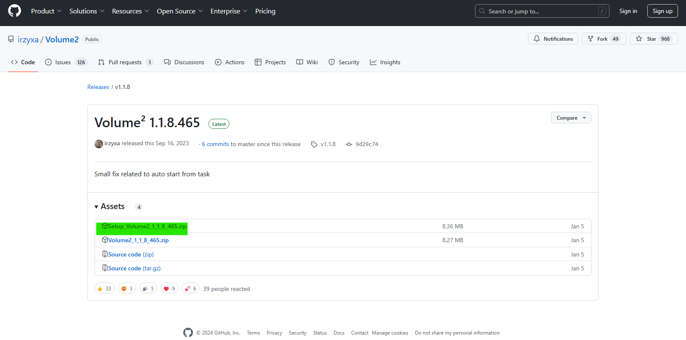Click the Notifications bell button
Viewport: 686px width, 340px height.
pos(553,39)
